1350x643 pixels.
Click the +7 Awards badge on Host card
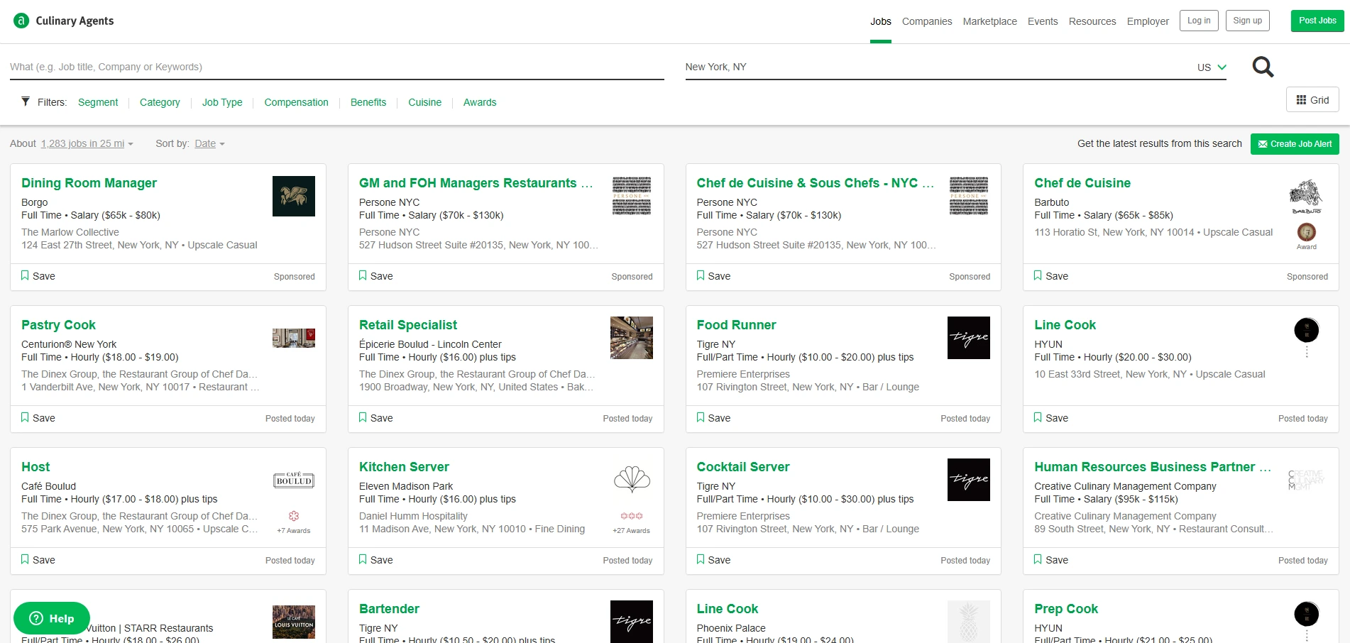pos(294,522)
